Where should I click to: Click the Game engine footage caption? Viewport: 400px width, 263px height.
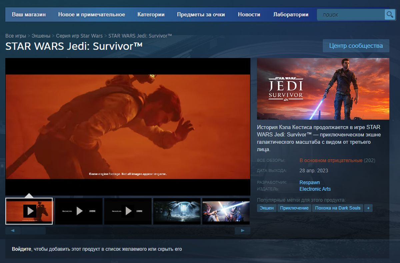tap(128, 174)
